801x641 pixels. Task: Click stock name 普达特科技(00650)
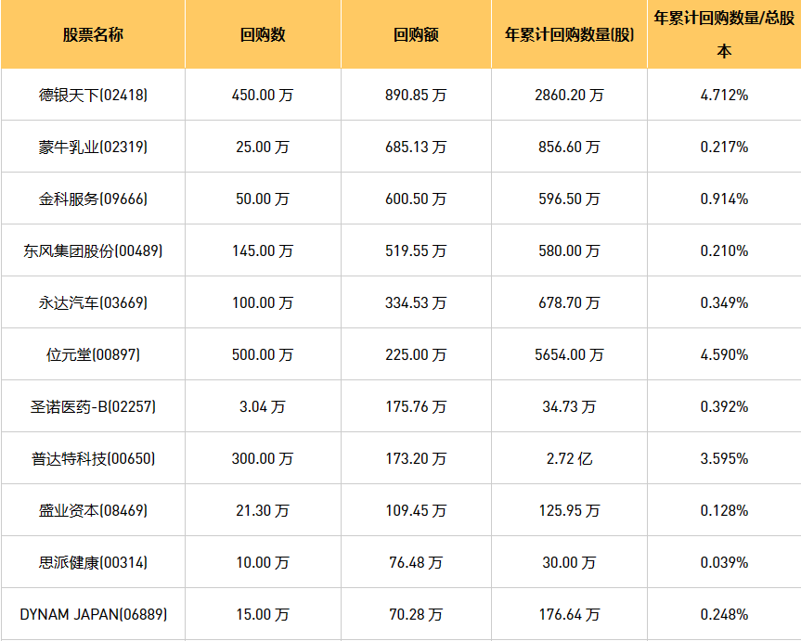click(x=93, y=458)
